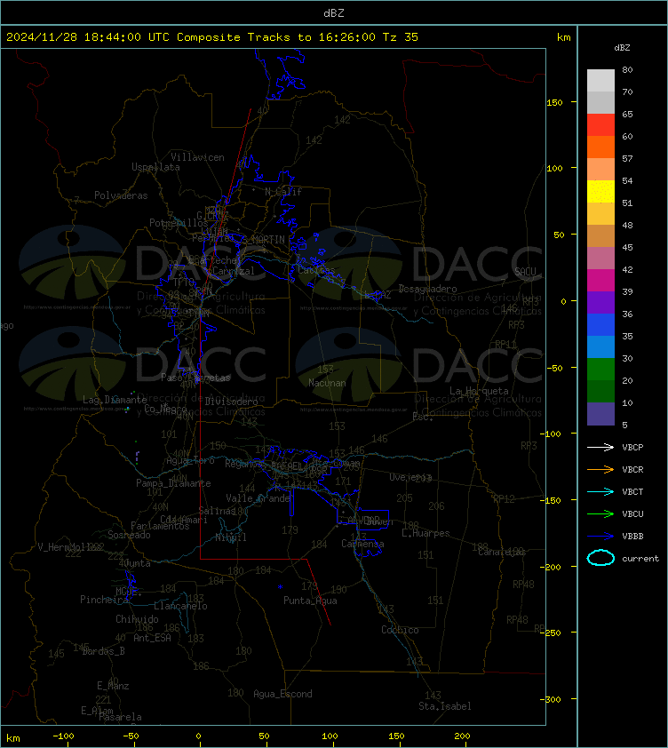Click the 'Tz 35' threshold text
The width and height of the screenshot is (668, 748).
(x=401, y=36)
